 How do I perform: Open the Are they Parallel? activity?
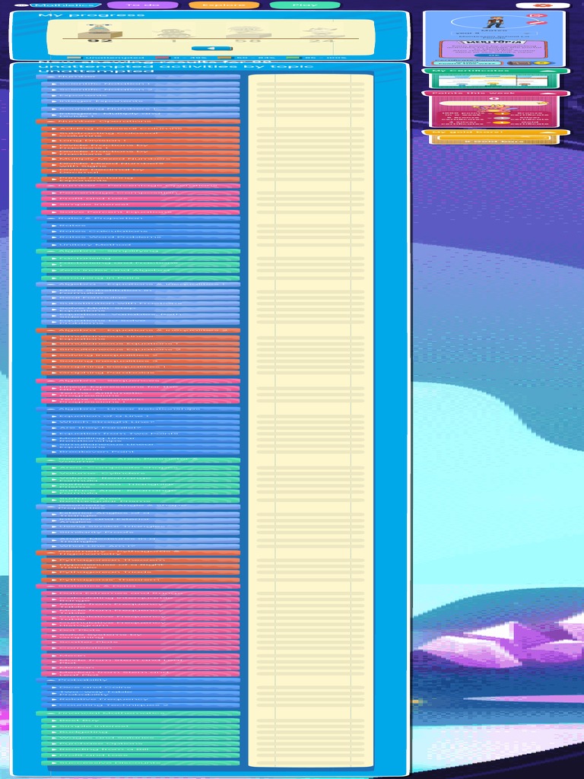141,428
